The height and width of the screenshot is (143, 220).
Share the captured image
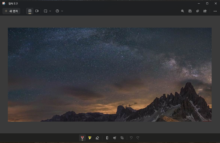(x=205, y=11)
